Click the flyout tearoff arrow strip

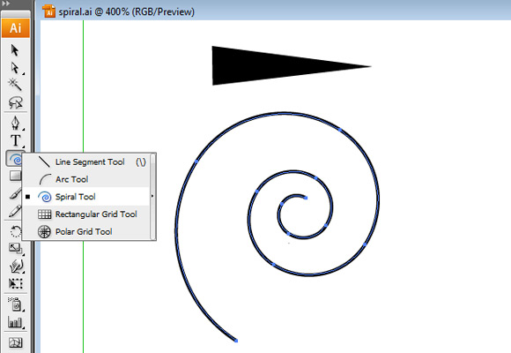pyautogui.click(x=152, y=196)
